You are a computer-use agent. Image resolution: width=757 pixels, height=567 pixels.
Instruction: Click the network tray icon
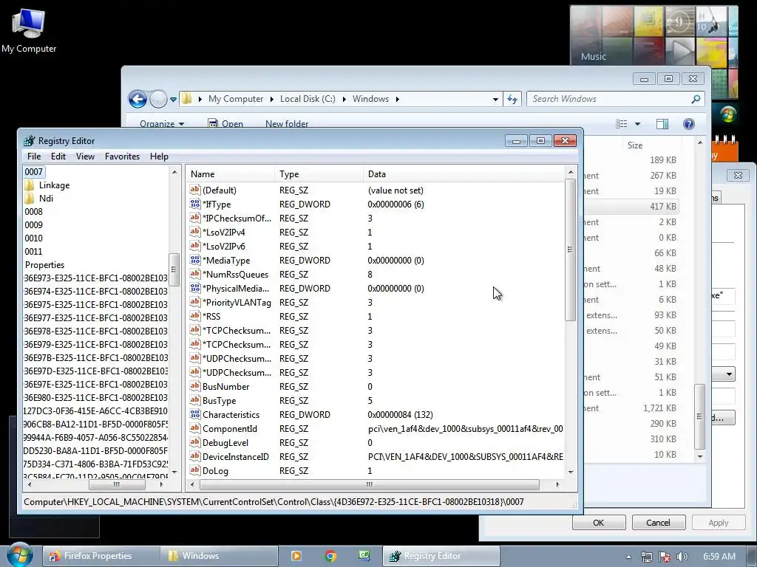click(646, 557)
